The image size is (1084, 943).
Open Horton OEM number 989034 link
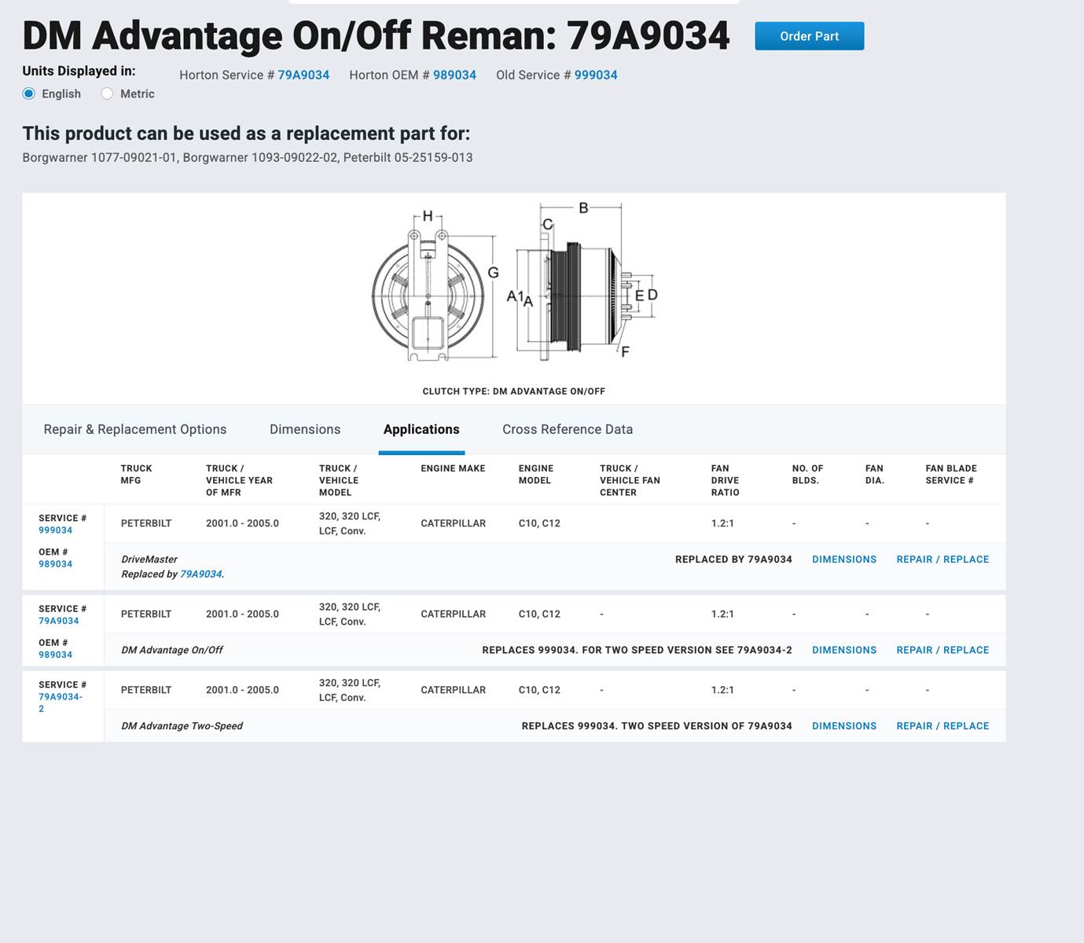(x=454, y=75)
